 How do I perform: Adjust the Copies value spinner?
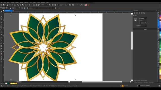tap(146, 25)
